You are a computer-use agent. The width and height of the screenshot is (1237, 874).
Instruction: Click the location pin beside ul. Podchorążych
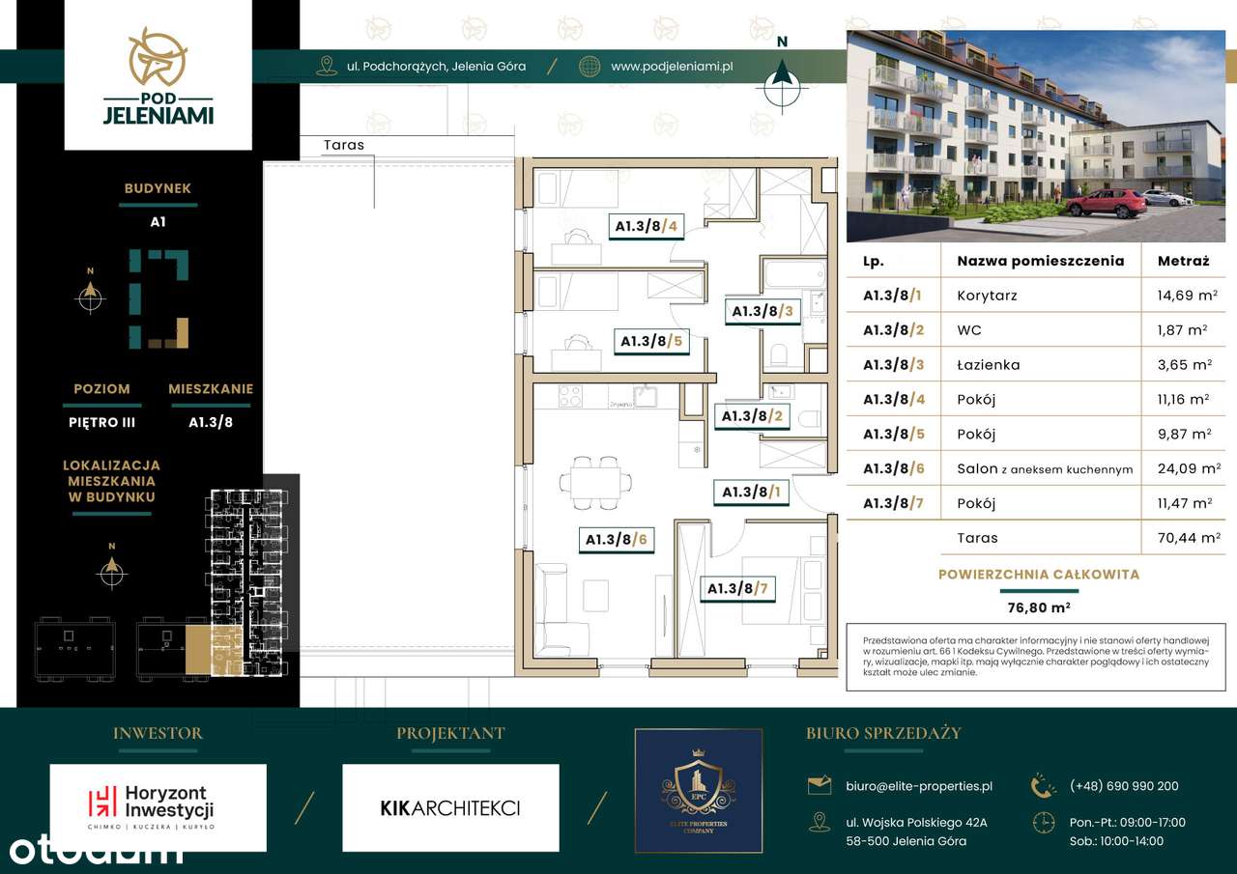(327, 66)
